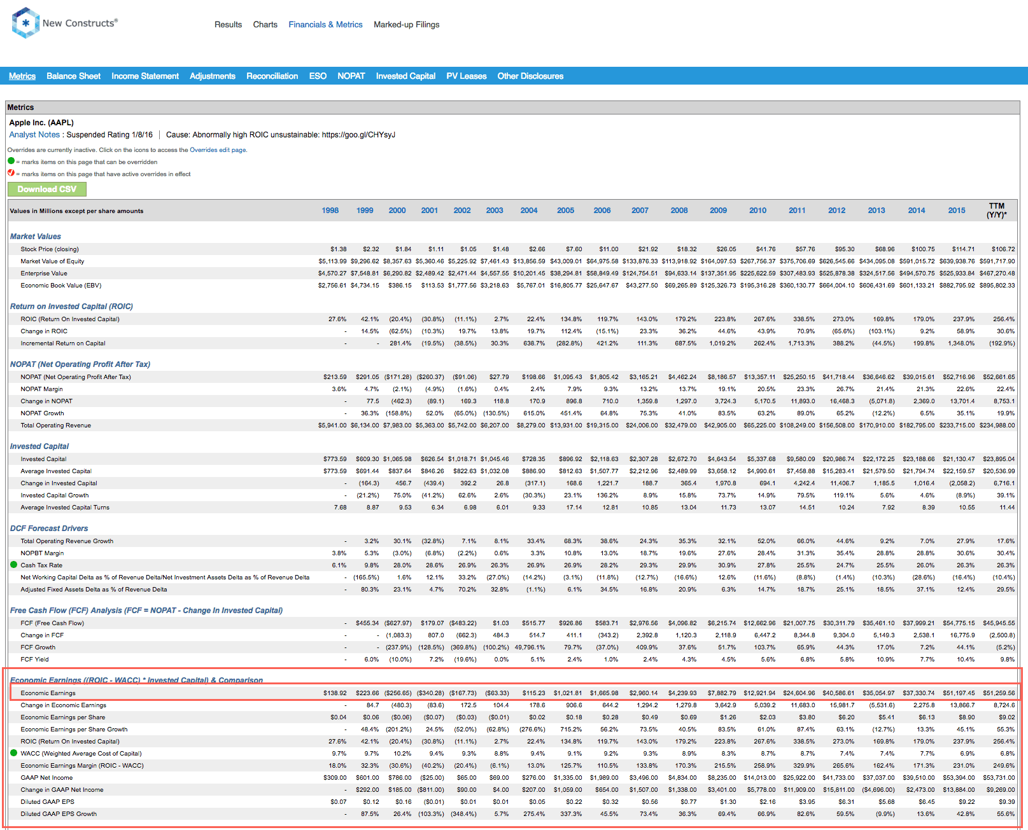Click Economic Book Value (EBV) row label
Image resolution: width=1028 pixels, height=830 pixels.
point(61,286)
